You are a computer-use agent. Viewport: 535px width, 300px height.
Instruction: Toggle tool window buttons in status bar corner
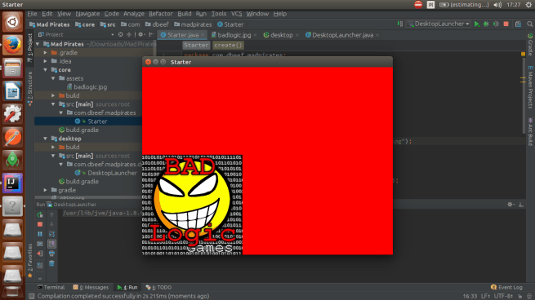point(31,296)
